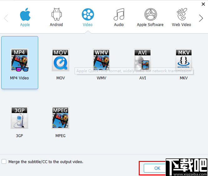Screen dimensions: 208x176
Task: Click the Apple tab label
Action: tap(25, 25)
